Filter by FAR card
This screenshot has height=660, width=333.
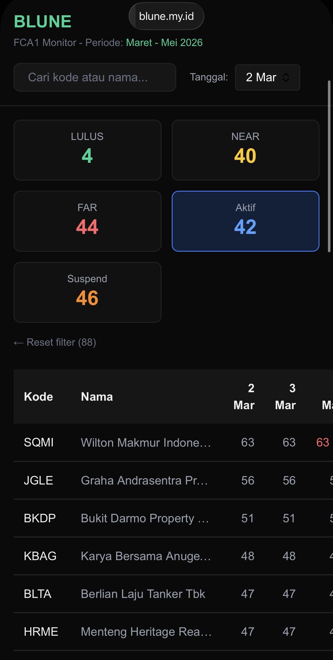[x=87, y=221]
